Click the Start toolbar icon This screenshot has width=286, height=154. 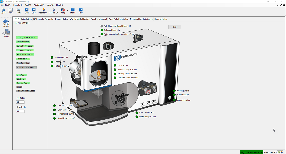click(x=27, y=11)
